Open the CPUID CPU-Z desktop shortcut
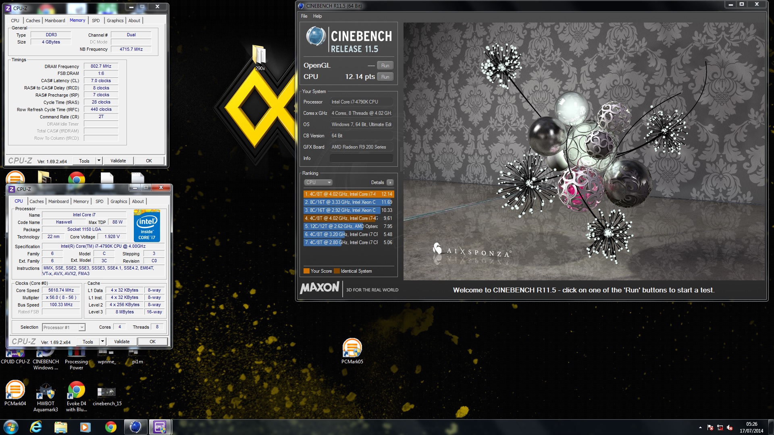This screenshot has width=774, height=435. (15, 358)
